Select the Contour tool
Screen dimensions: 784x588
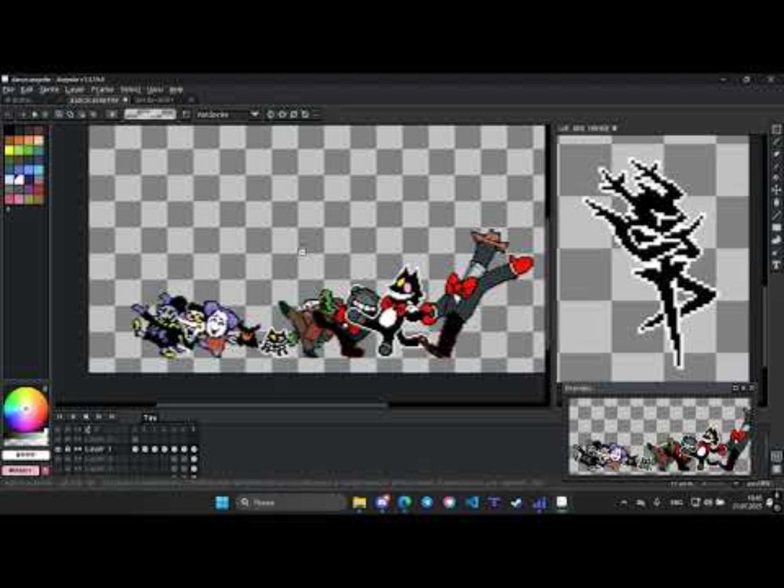pyautogui.click(x=776, y=241)
